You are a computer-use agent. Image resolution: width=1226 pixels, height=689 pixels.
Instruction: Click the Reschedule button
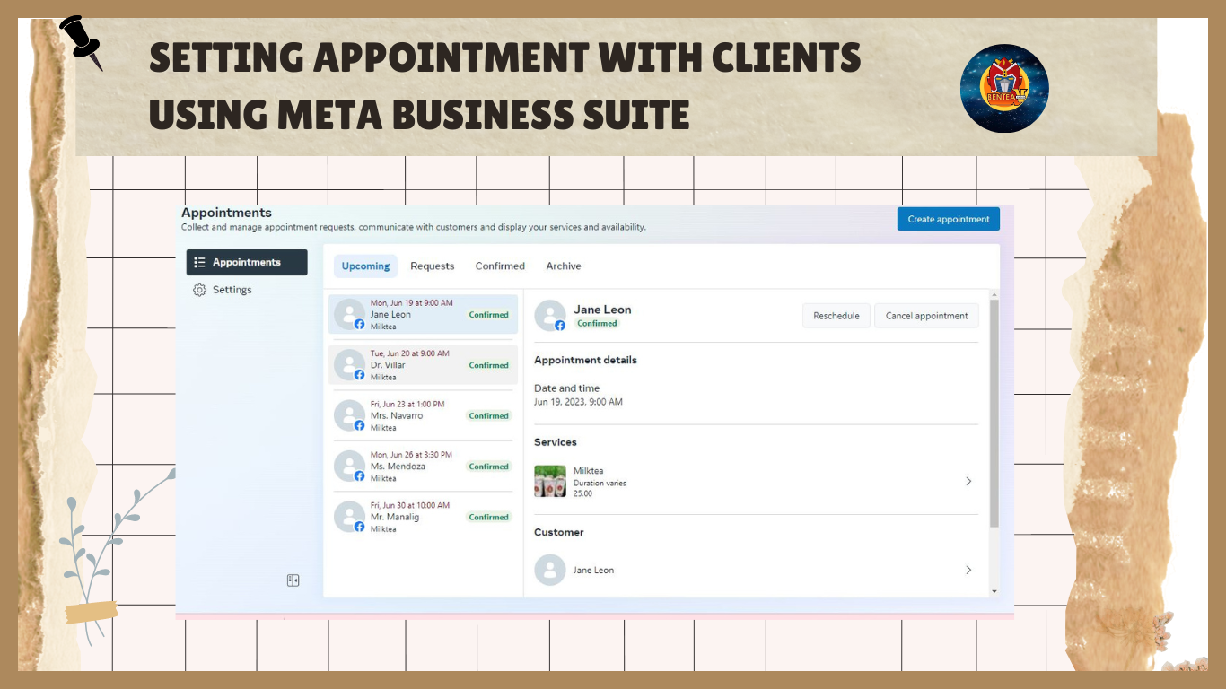tap(836, 316)
